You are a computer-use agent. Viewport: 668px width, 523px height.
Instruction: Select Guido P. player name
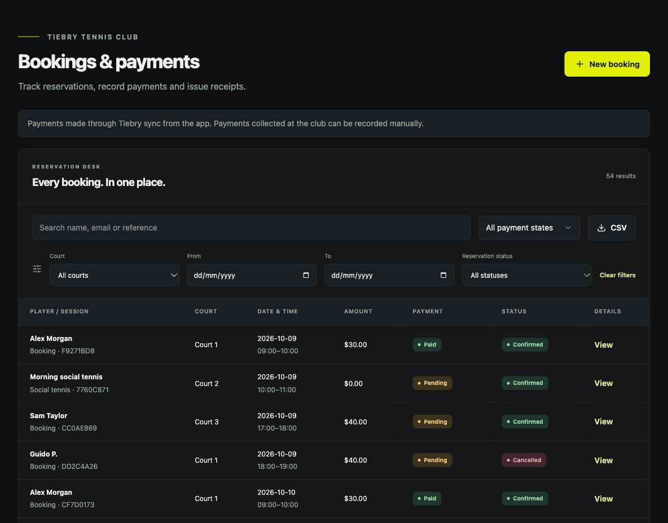43,454
